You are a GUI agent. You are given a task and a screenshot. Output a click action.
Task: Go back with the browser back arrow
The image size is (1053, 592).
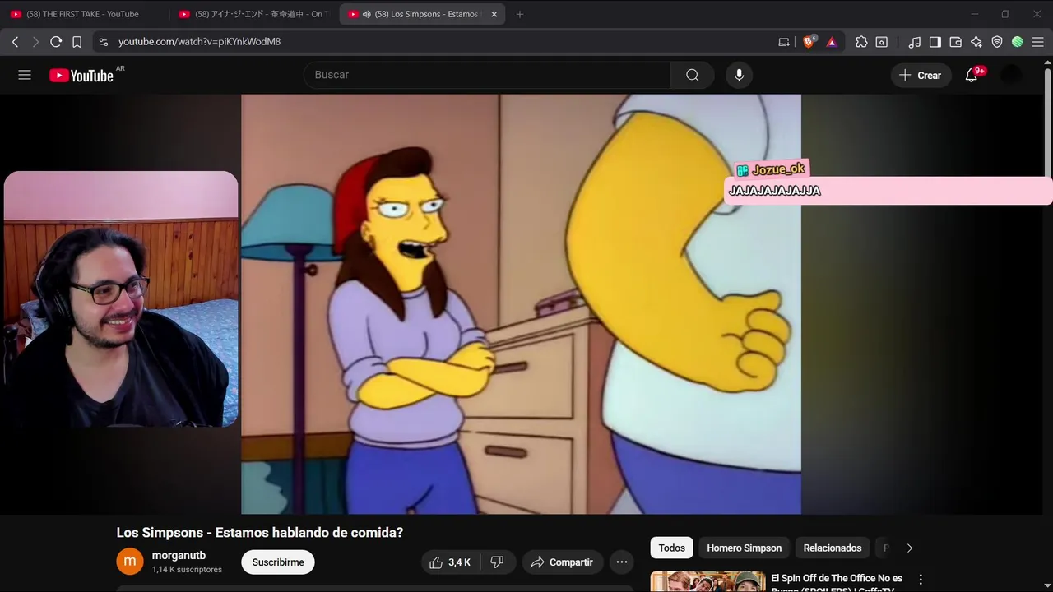[15, 41]
